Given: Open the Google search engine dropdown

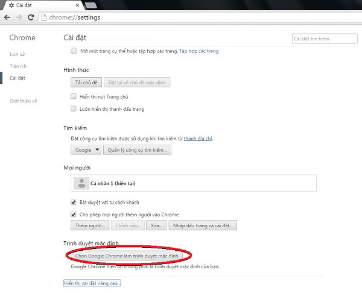Looking at the screenshot, I should 86,150.
